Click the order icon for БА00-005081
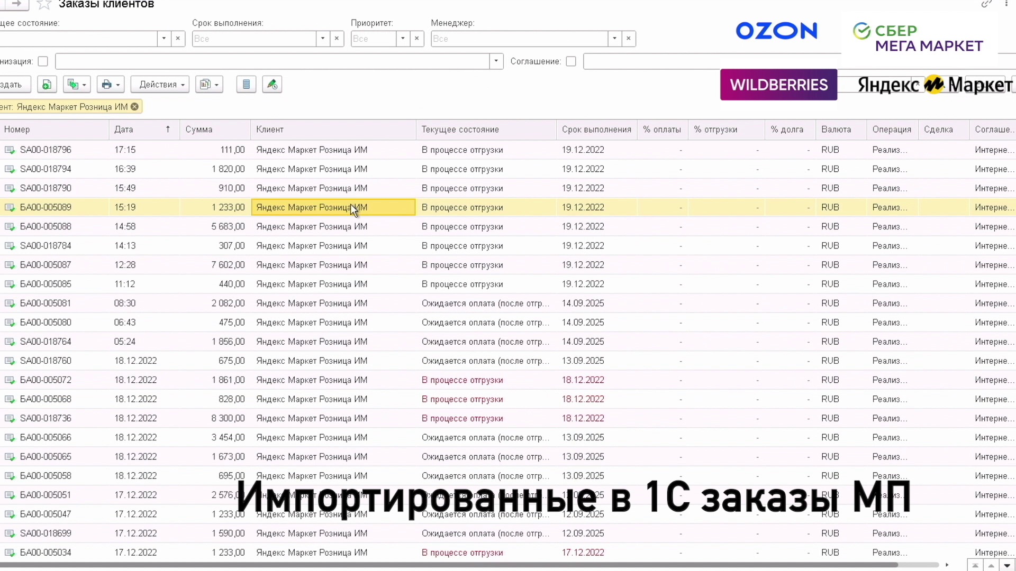1016x571 pixels. click(x=10, y=303)
